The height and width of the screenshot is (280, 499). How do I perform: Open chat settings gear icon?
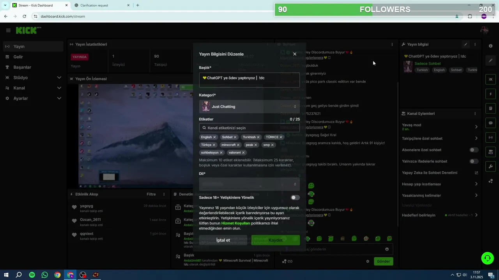coord(368,261)
